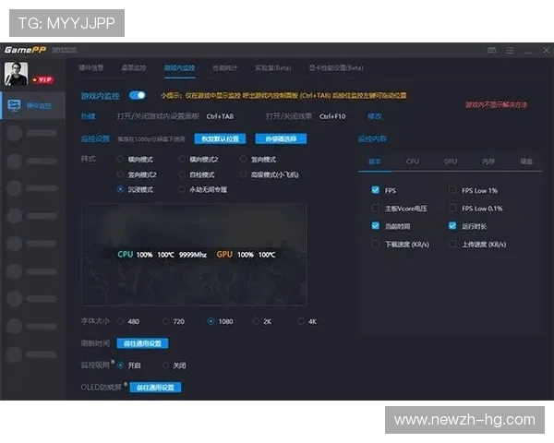
Task: Uncheck the 运行时长 checkbox
Action: coord(452,226)
